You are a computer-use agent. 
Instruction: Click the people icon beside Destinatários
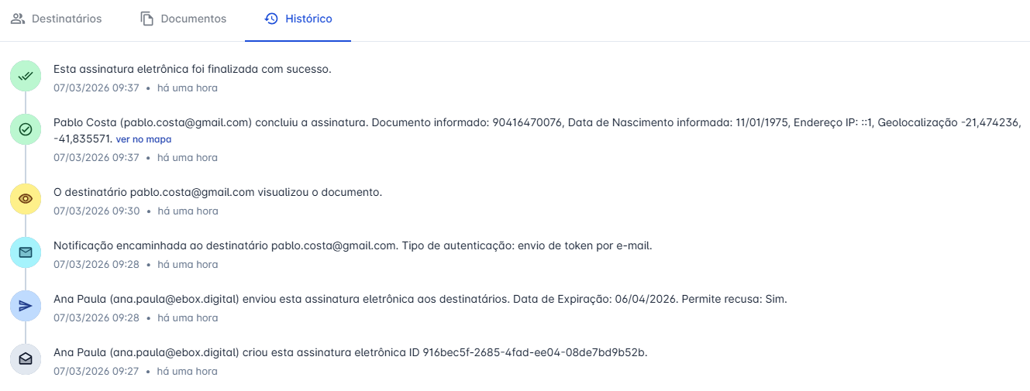pyautogui.click(x=18, y=19)
